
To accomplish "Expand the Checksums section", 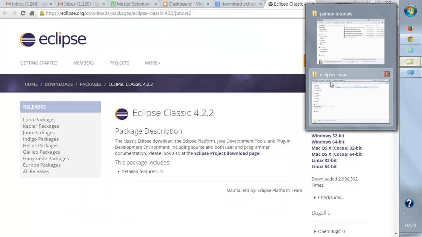I will (329, 197).
